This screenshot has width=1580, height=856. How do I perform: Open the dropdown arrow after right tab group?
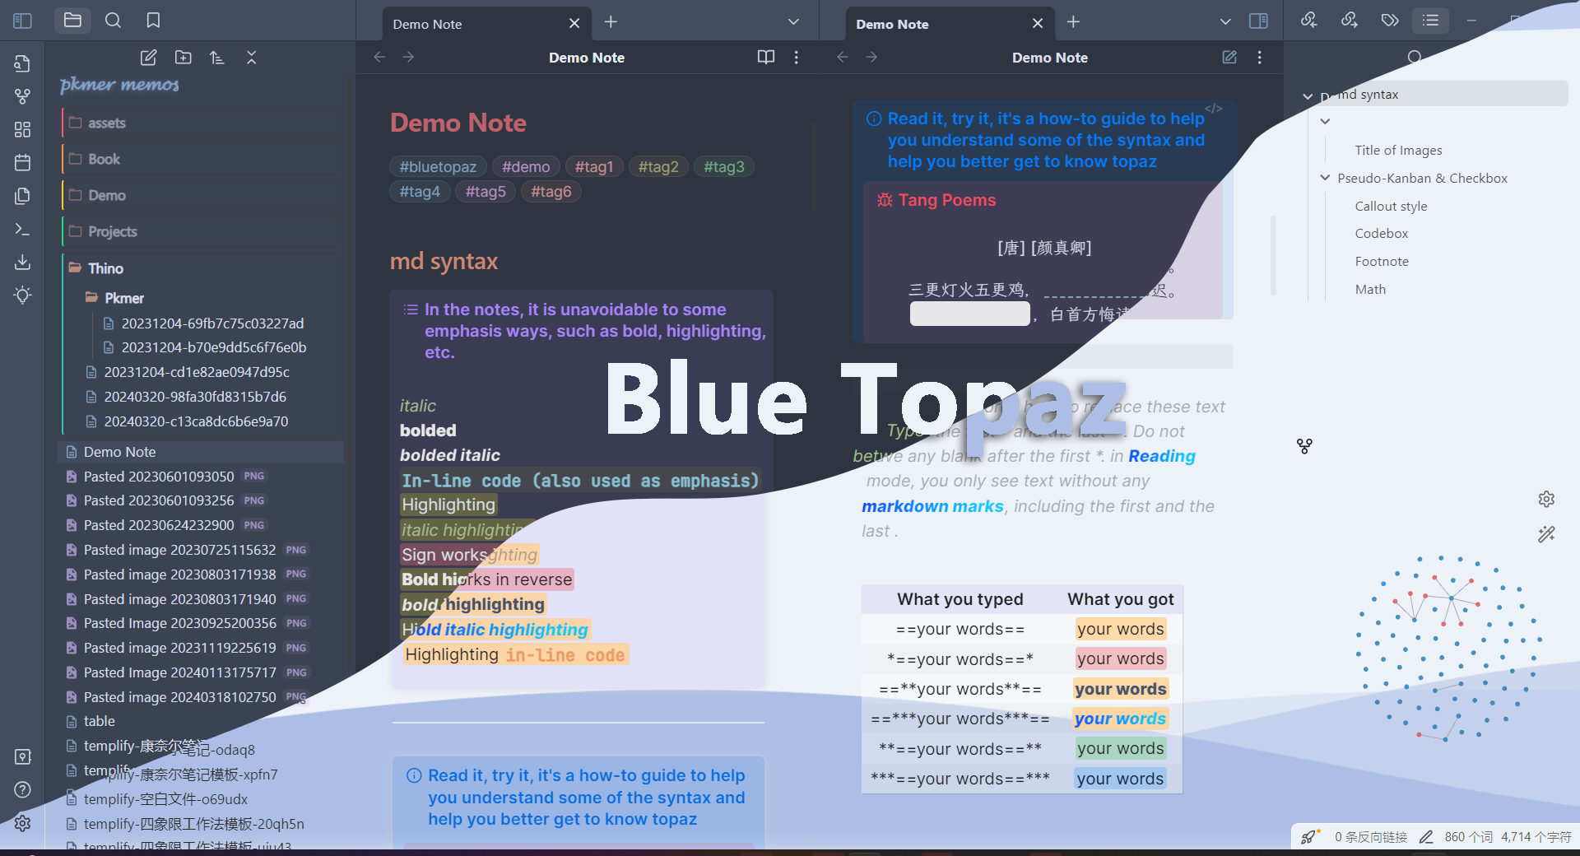point(1225,21)
